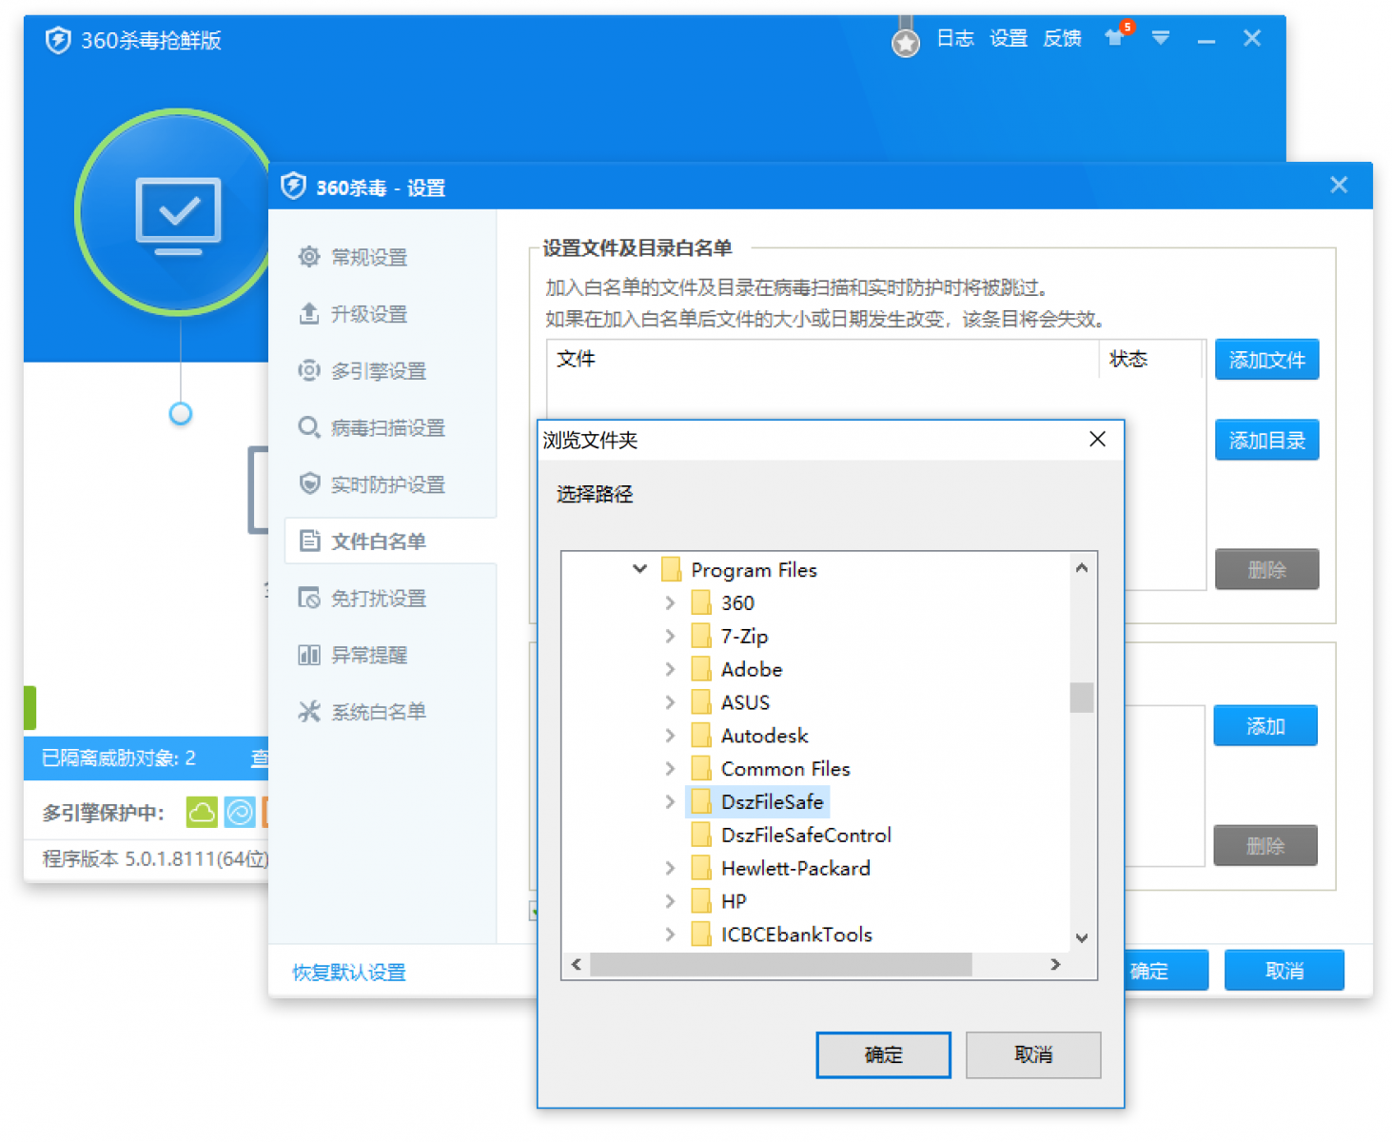The image size is (1392, 1142).
Task: Expand the DszFileSafe folder node
Action: pos(670,802)
